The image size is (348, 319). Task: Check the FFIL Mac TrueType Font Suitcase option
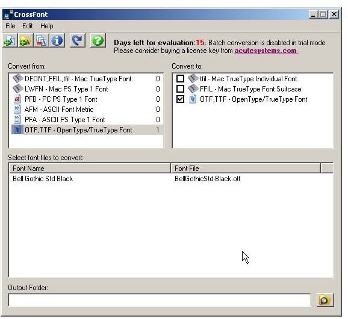(x=180, y=88)
